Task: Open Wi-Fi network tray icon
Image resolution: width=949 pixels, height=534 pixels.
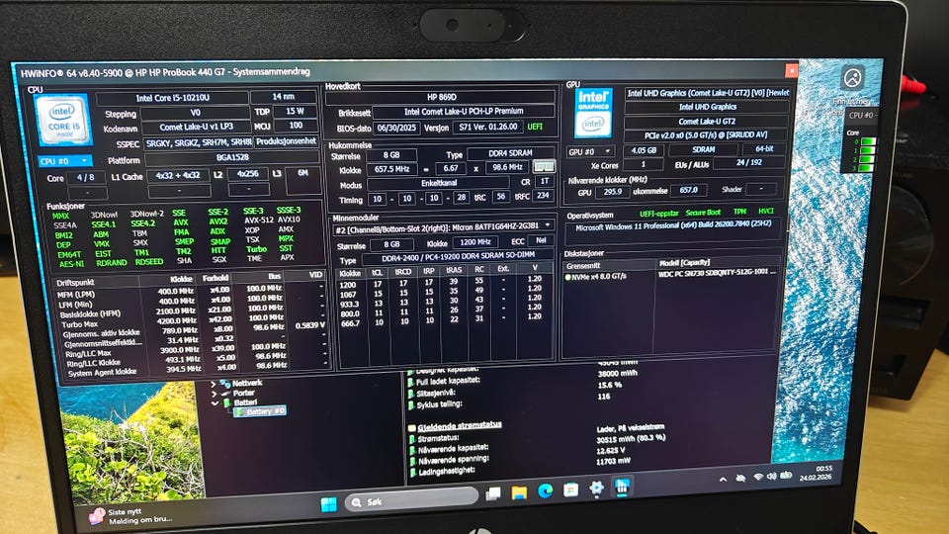Action: tap(758, 477)
